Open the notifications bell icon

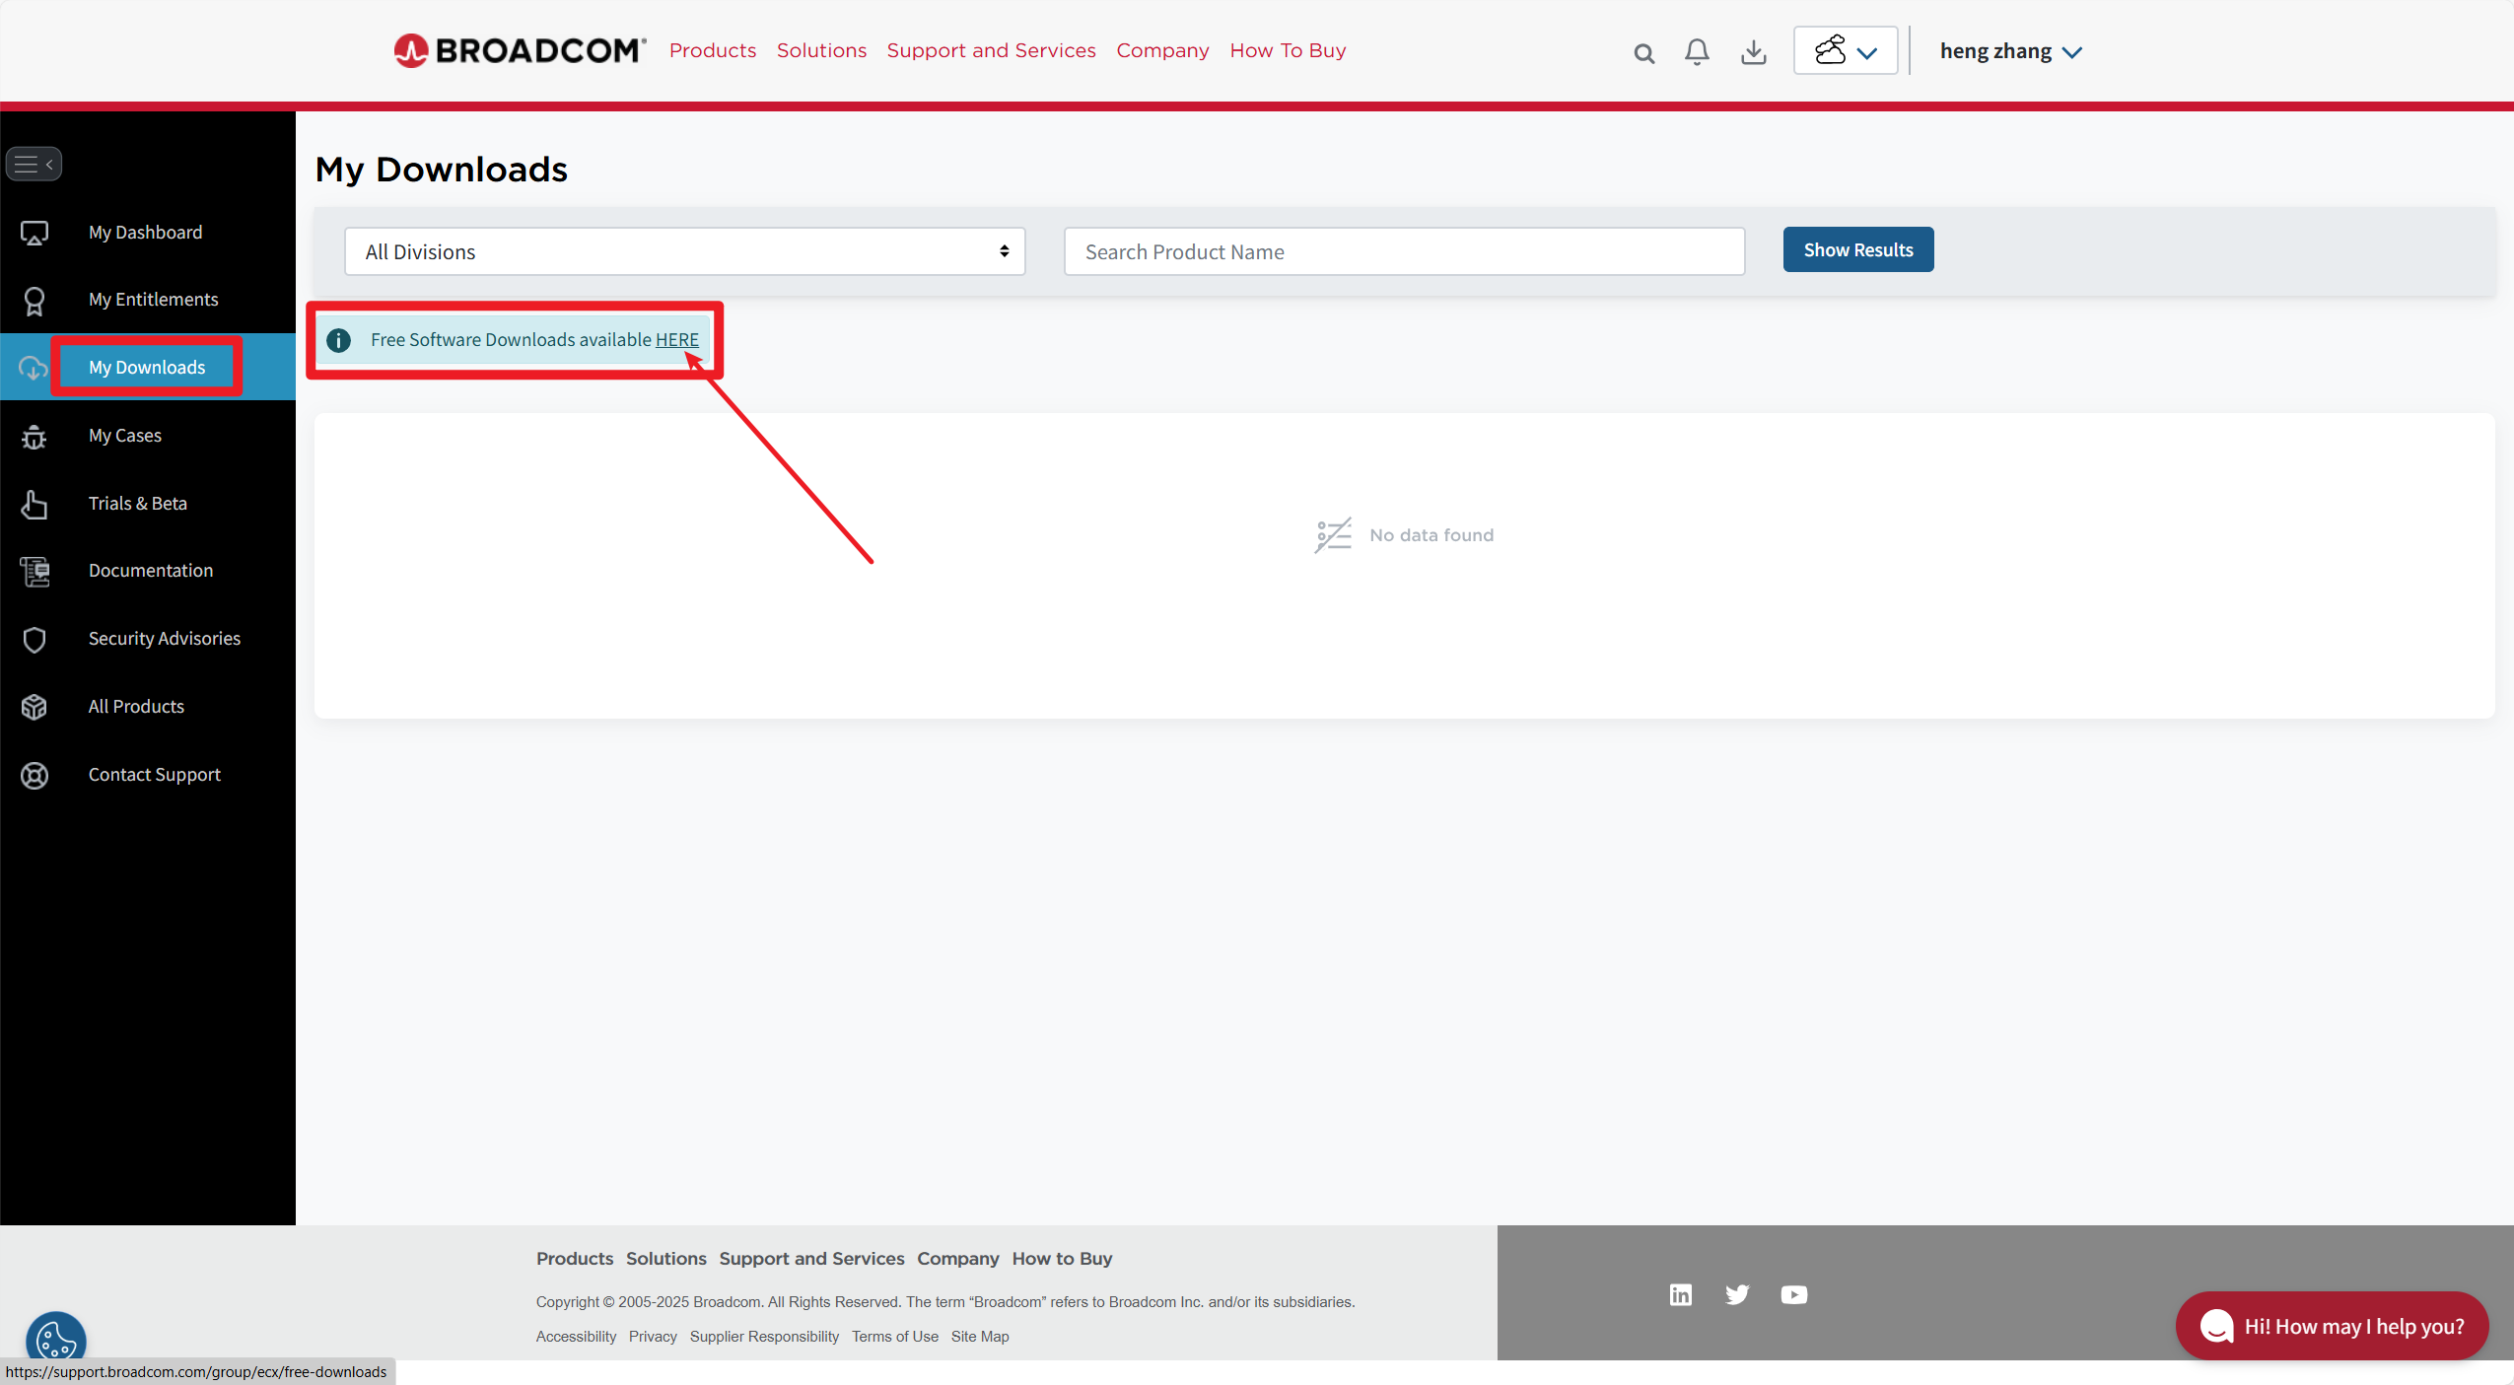point(1697,52)
